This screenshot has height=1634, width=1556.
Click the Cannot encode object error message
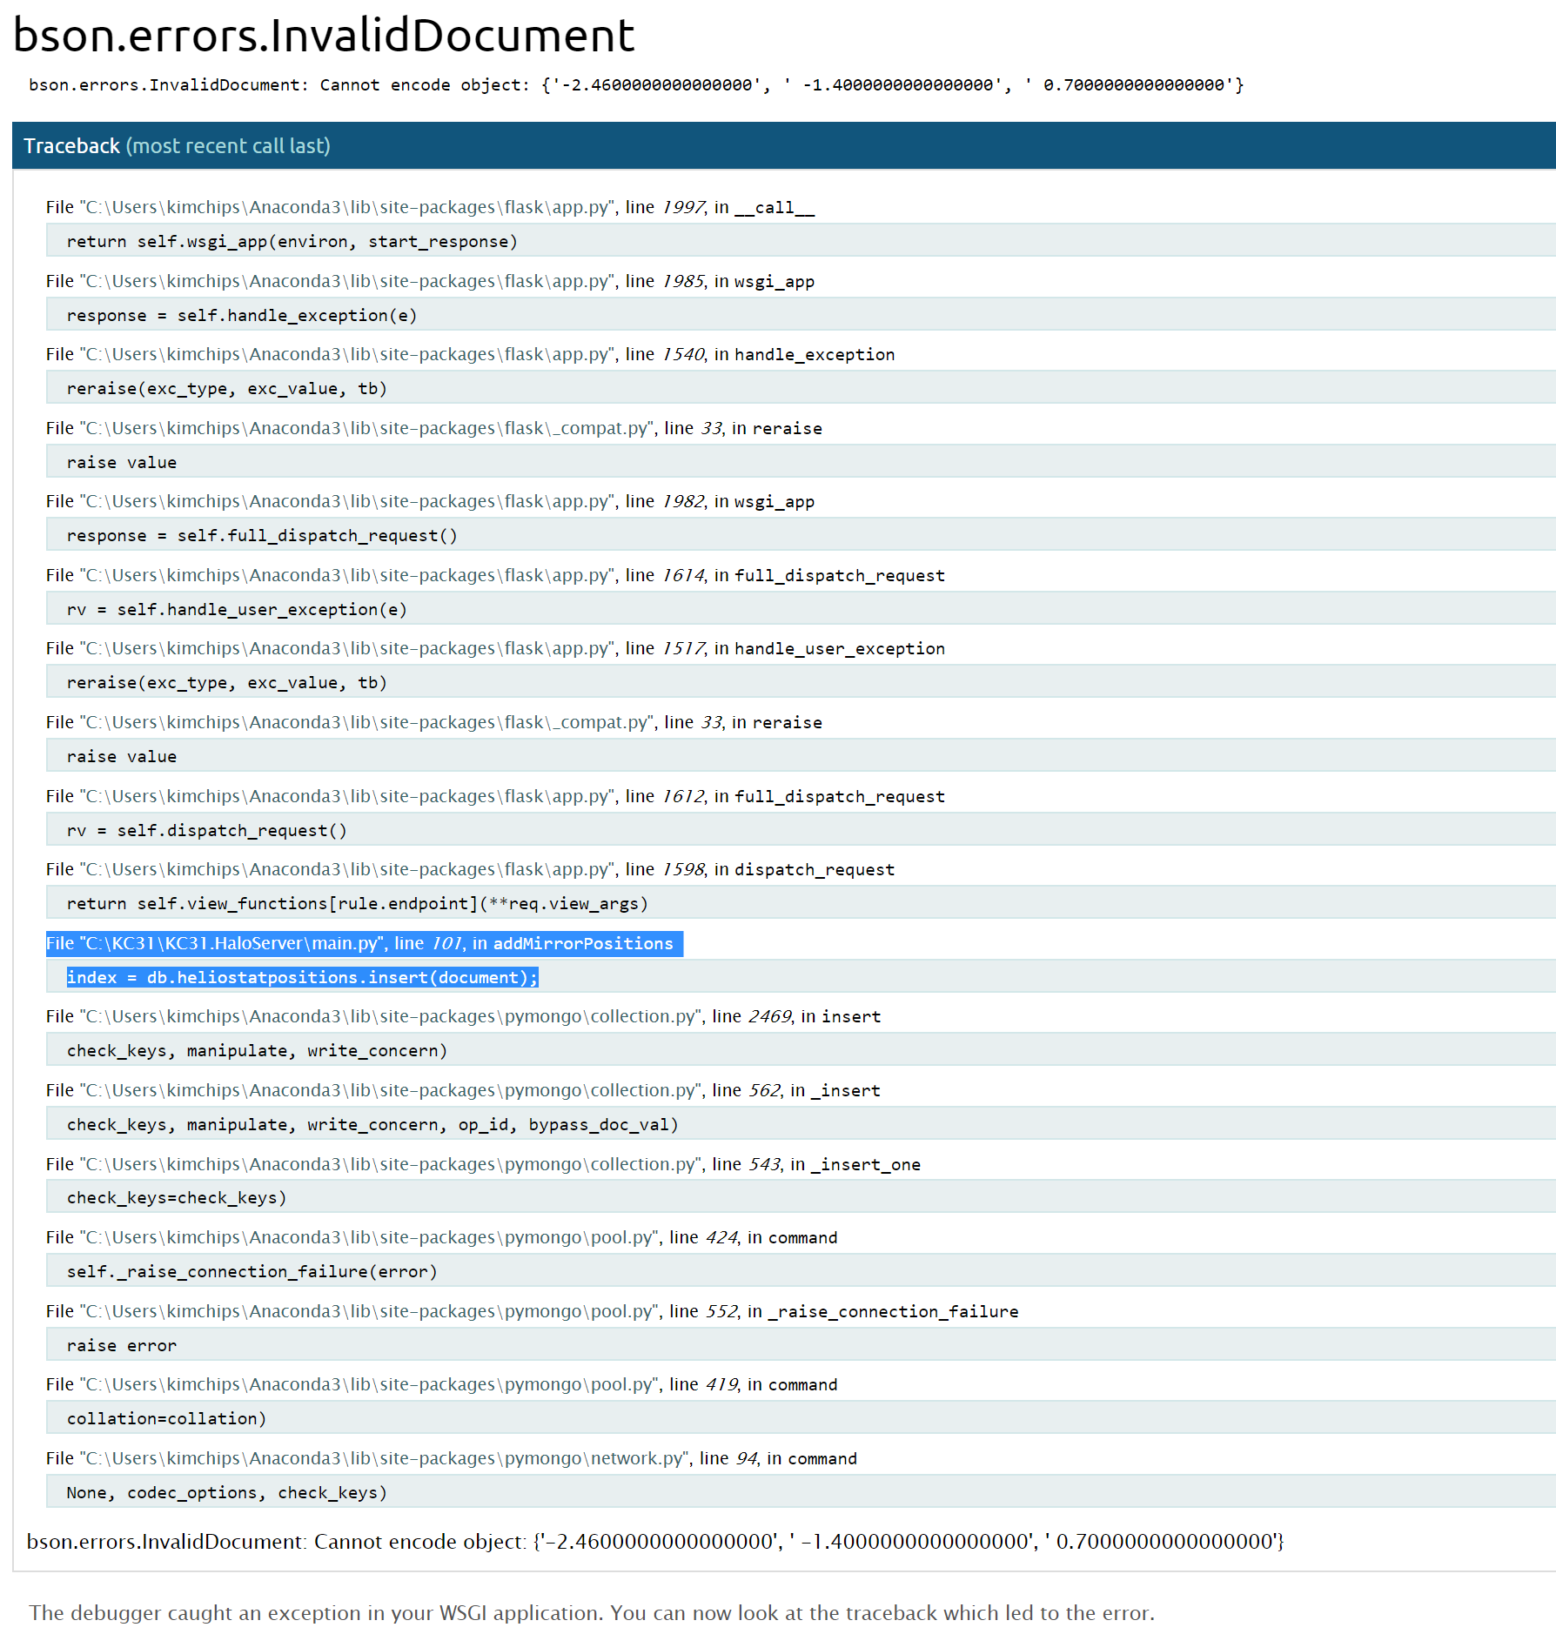tap(635, 84)
